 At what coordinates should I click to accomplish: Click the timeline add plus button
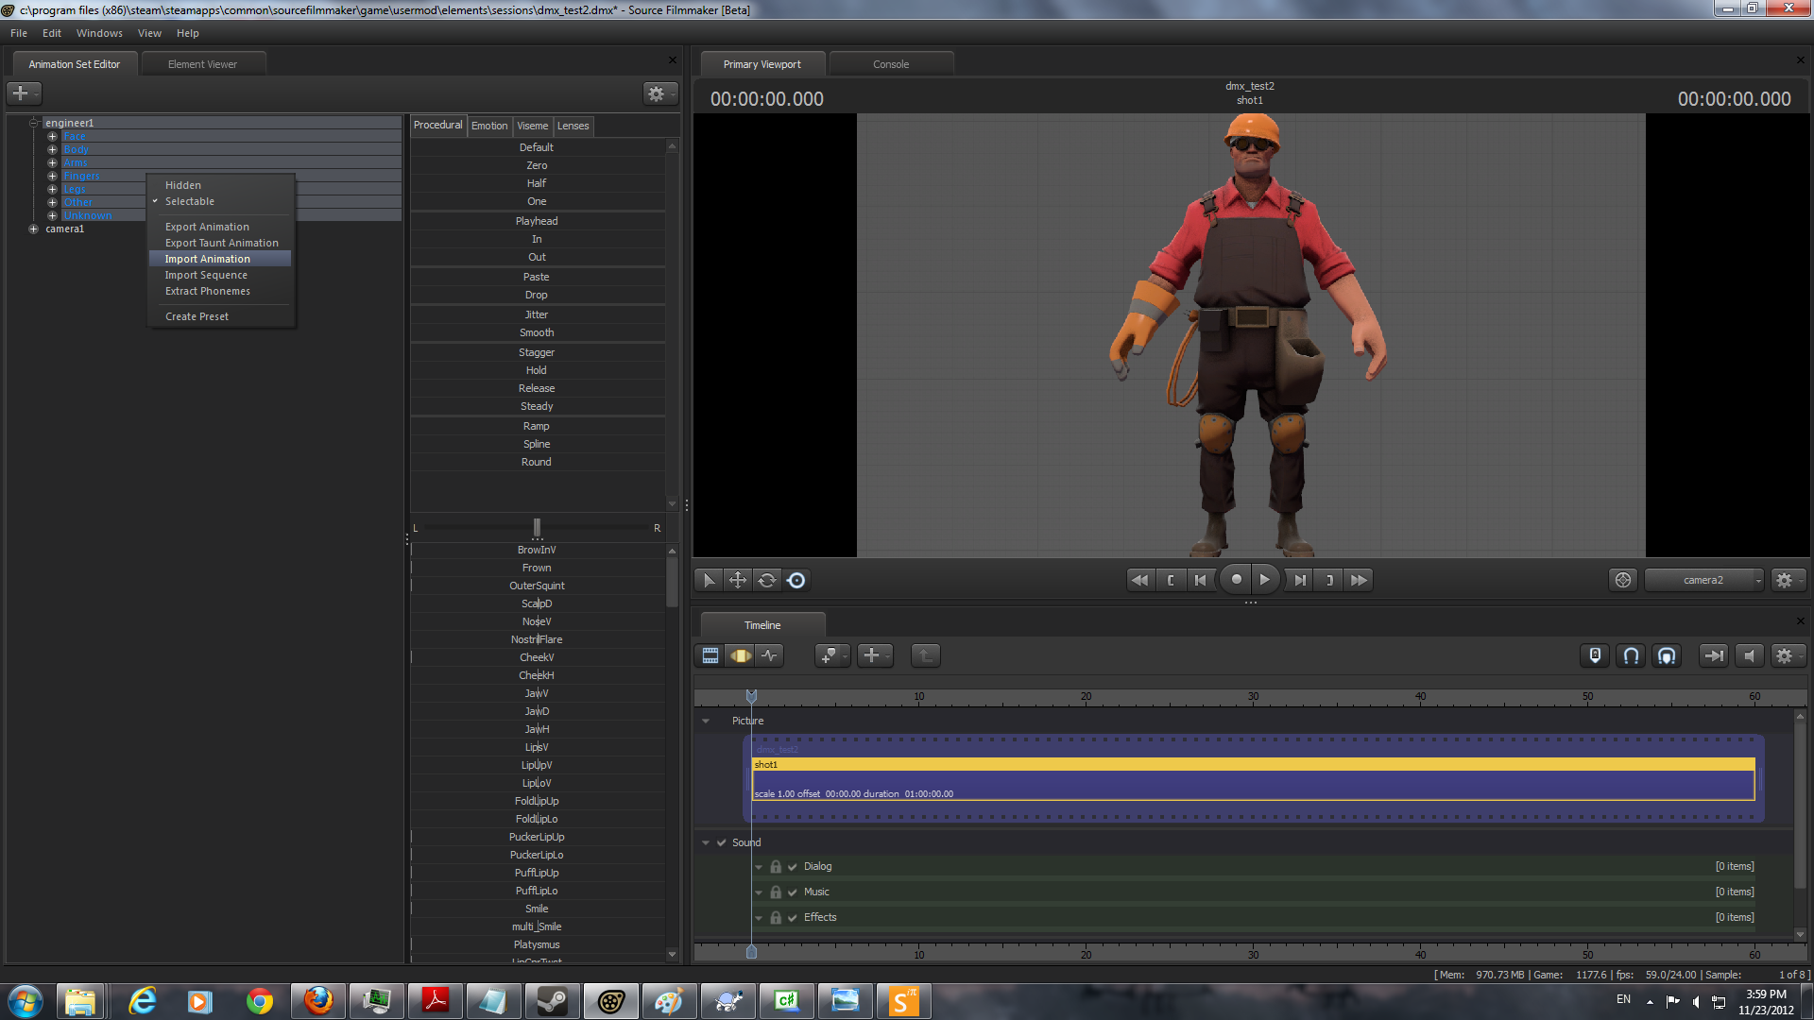[875, 655]
